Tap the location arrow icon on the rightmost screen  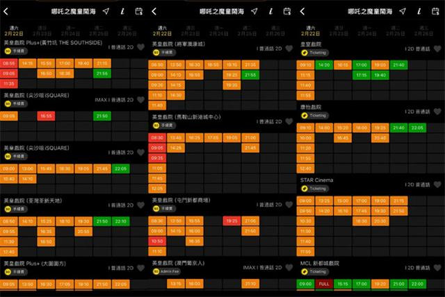tap(403, 11)
